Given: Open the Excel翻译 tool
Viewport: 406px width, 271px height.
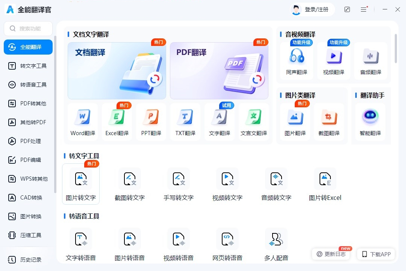Looking at the screenshot, I should [x=117, y=122].
